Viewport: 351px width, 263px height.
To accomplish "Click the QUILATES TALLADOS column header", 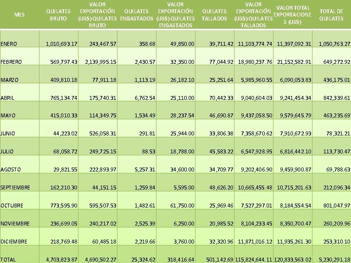I will click(x=214, y=15).
